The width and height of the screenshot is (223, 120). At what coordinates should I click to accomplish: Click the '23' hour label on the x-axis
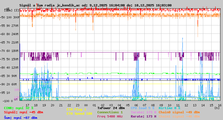click(77, 105)
